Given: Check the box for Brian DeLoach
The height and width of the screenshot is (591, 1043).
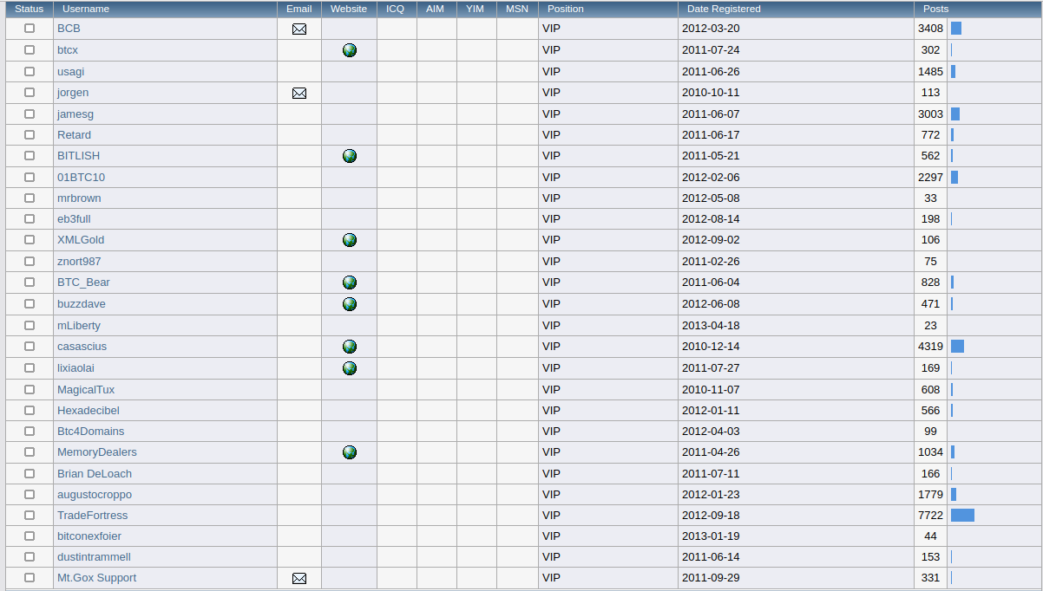Looking at the screenshot, I should coord(30,474).
